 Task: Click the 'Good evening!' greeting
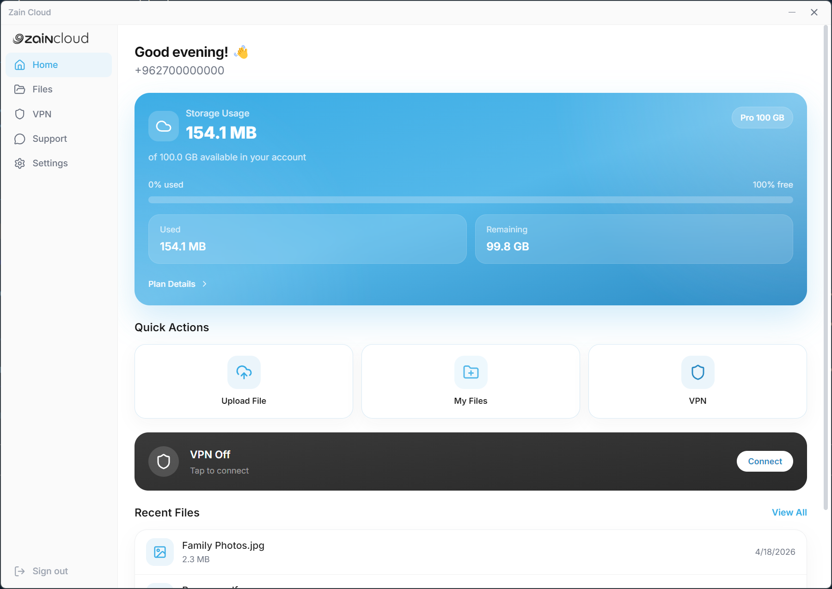[181, 52]
